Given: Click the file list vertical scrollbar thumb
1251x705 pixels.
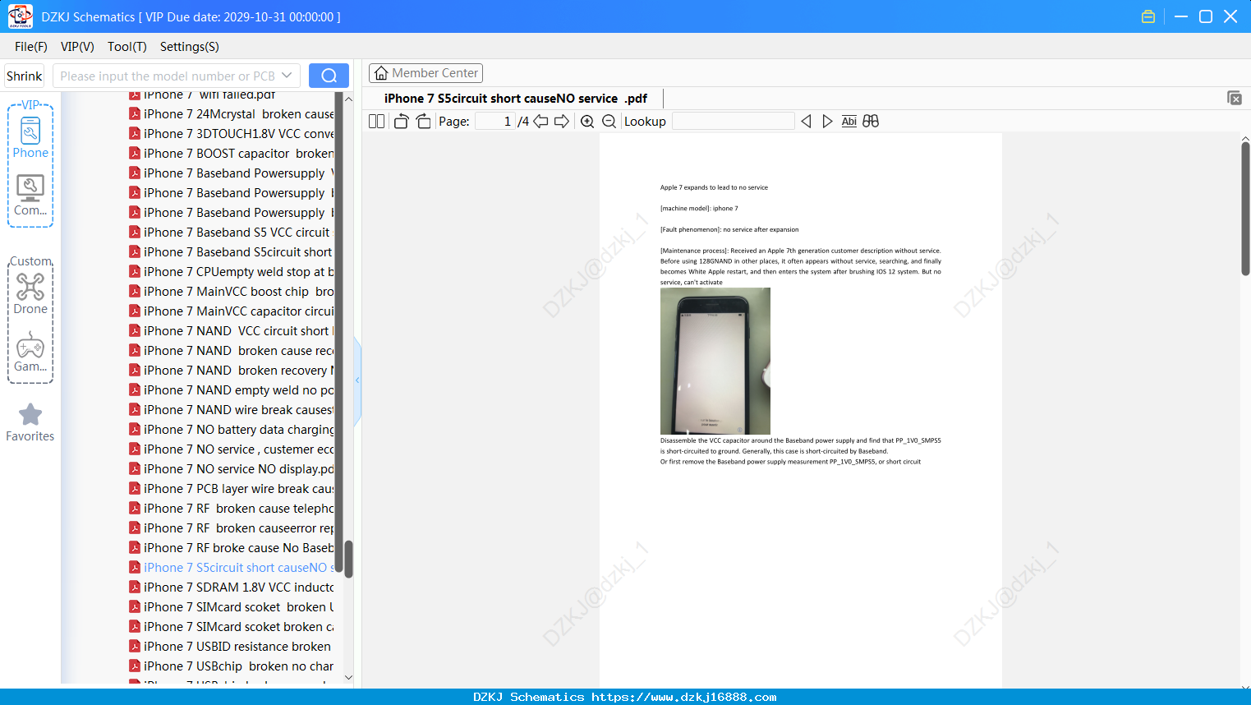Looking at the screenshot, I should pos(348,559).
